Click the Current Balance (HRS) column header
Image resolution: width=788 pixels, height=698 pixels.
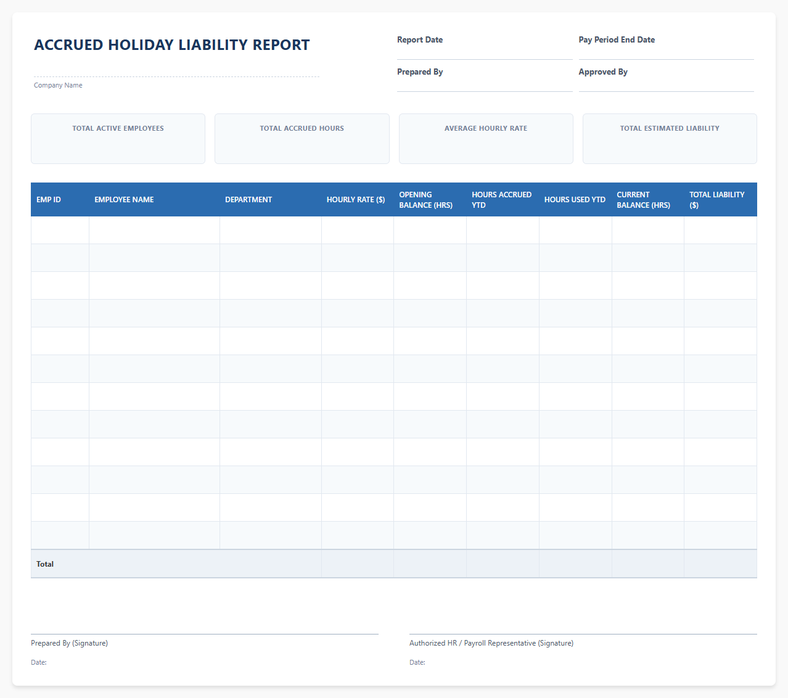(648, 200)
